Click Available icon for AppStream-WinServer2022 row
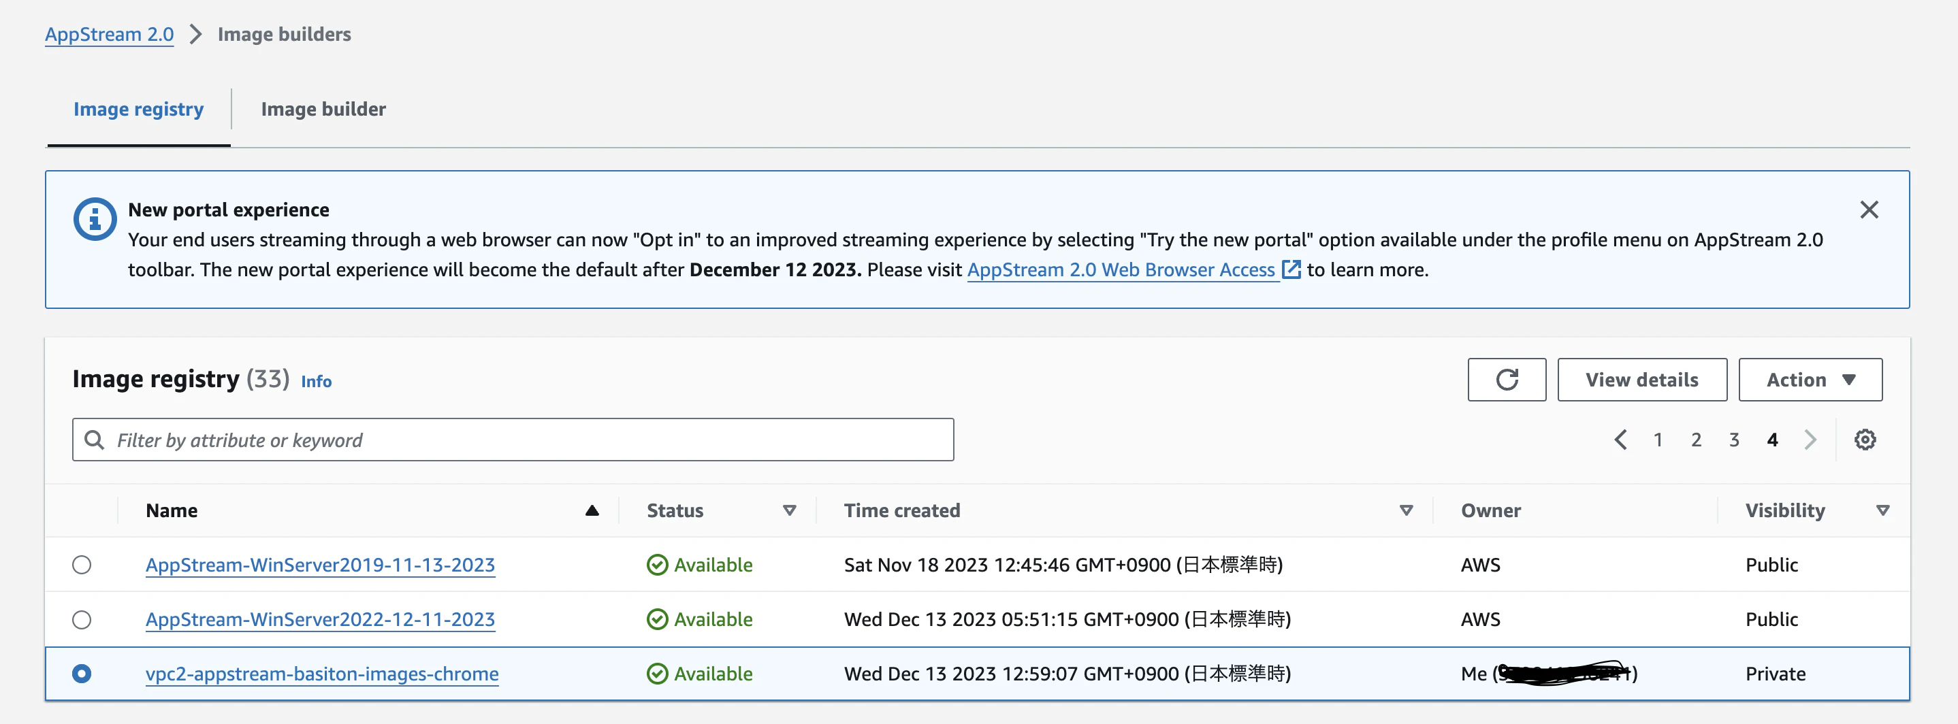1958x724 pixels. pyautogui.click(x=657, y=619)
